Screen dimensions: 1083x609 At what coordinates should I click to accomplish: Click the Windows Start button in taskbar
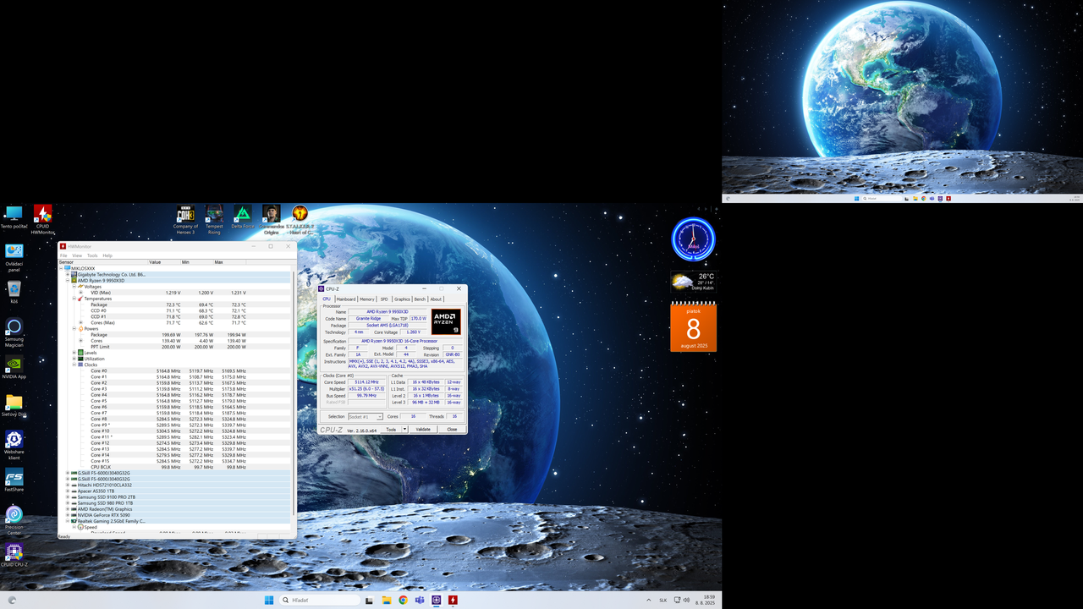269,600
